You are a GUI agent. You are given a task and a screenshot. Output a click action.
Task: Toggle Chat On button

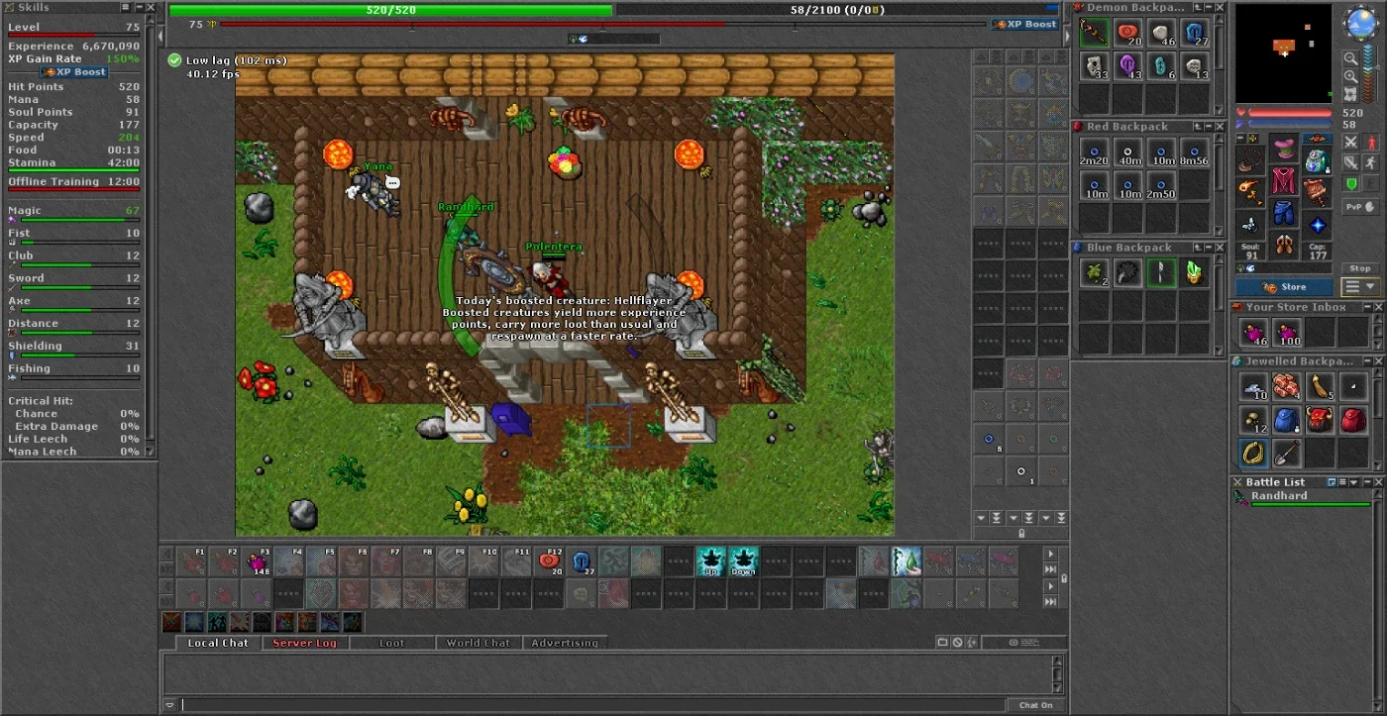point(1036,705)
